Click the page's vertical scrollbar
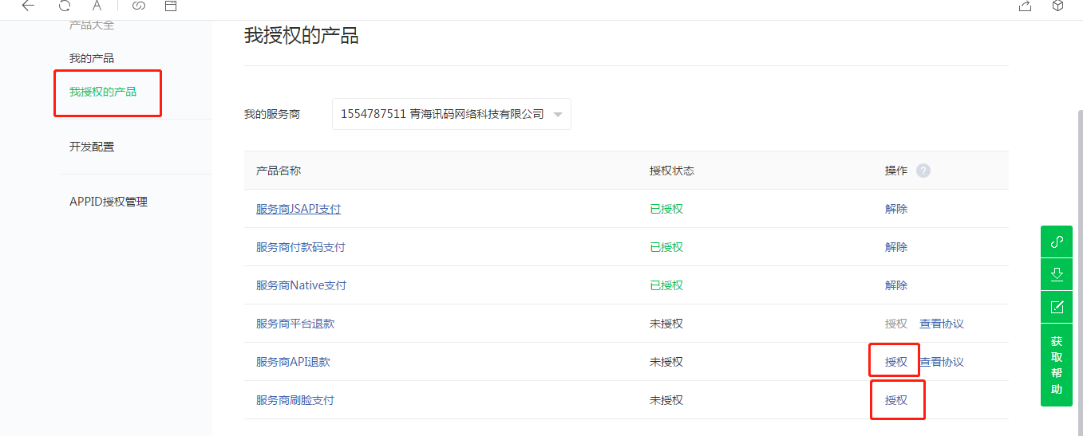1083x436 pixels. click(x=1079, y=271)
